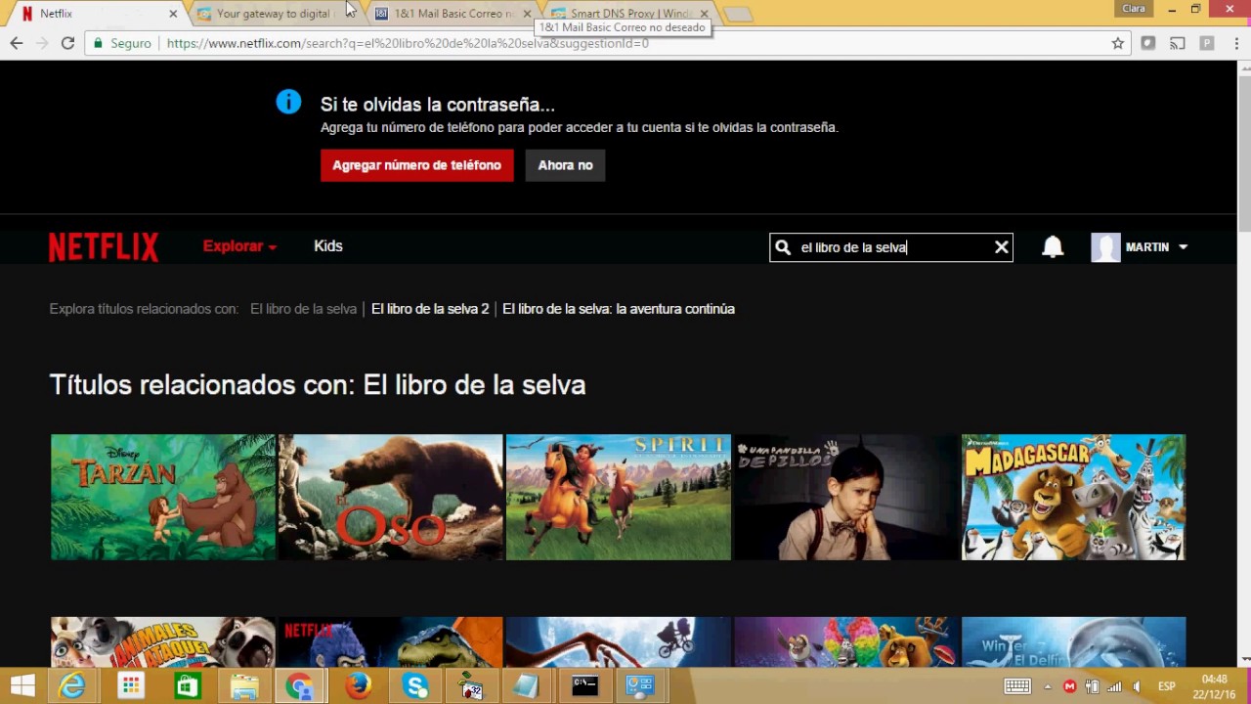Click the Clara Chrome profile button

pyautogui.click(x=1134, y=9)
